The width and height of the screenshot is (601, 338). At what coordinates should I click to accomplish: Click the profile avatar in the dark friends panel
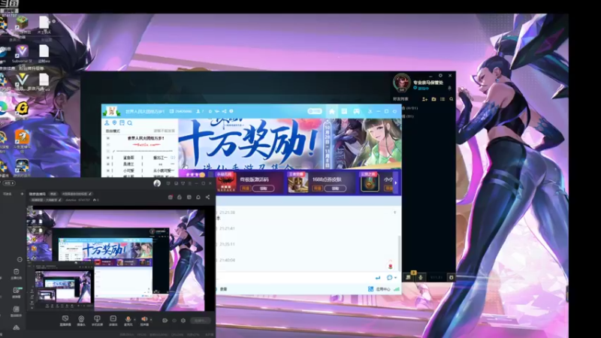click(402, 82)
